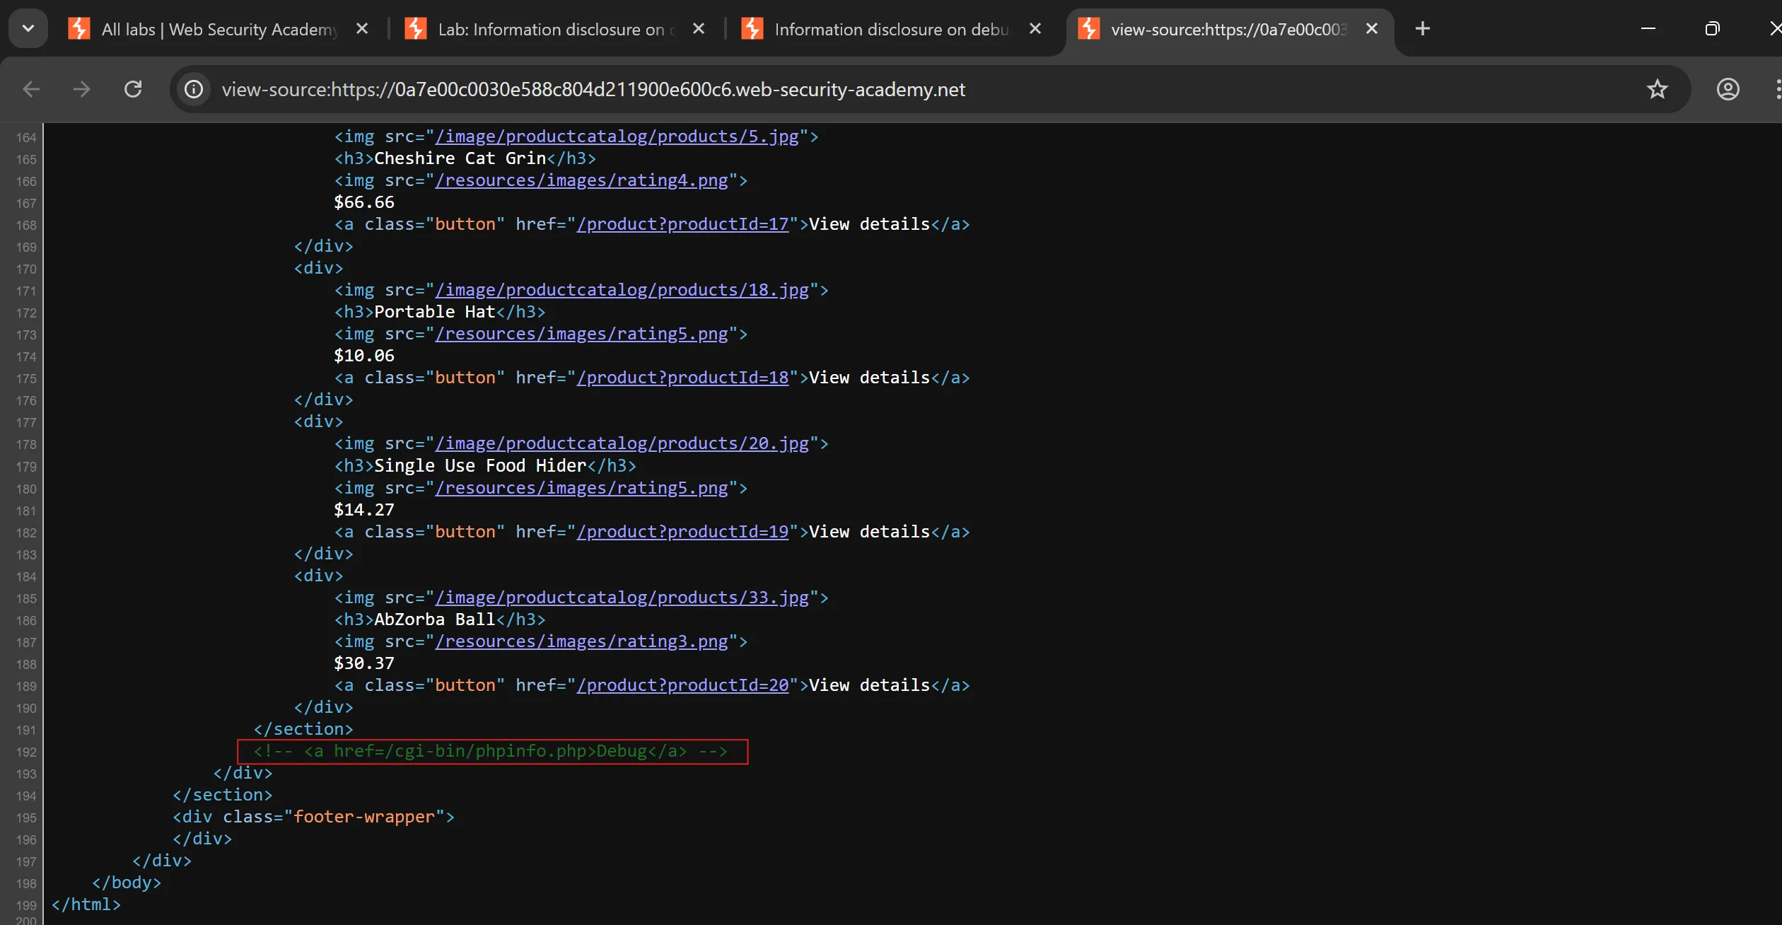Open the profile account icon
This screenshot has width=1782, height=925.
(1728, 89)
